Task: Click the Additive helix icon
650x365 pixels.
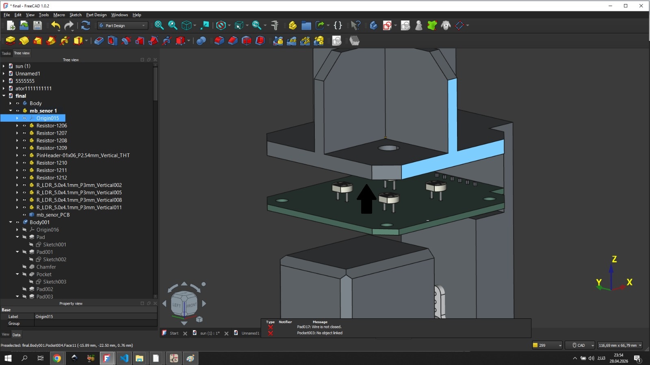Action: coord(65,41)
